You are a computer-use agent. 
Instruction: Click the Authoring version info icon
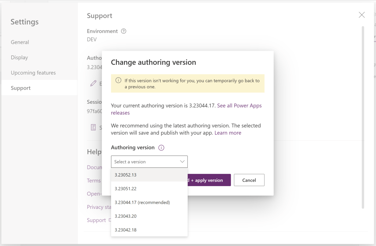(x=161, y=147)
